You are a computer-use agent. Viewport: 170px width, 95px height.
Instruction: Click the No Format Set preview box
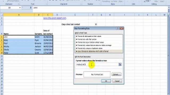point(97,74)
